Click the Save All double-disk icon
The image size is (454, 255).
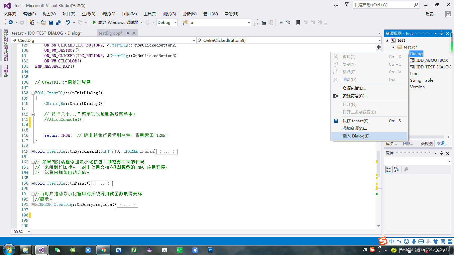click(58, 22)
